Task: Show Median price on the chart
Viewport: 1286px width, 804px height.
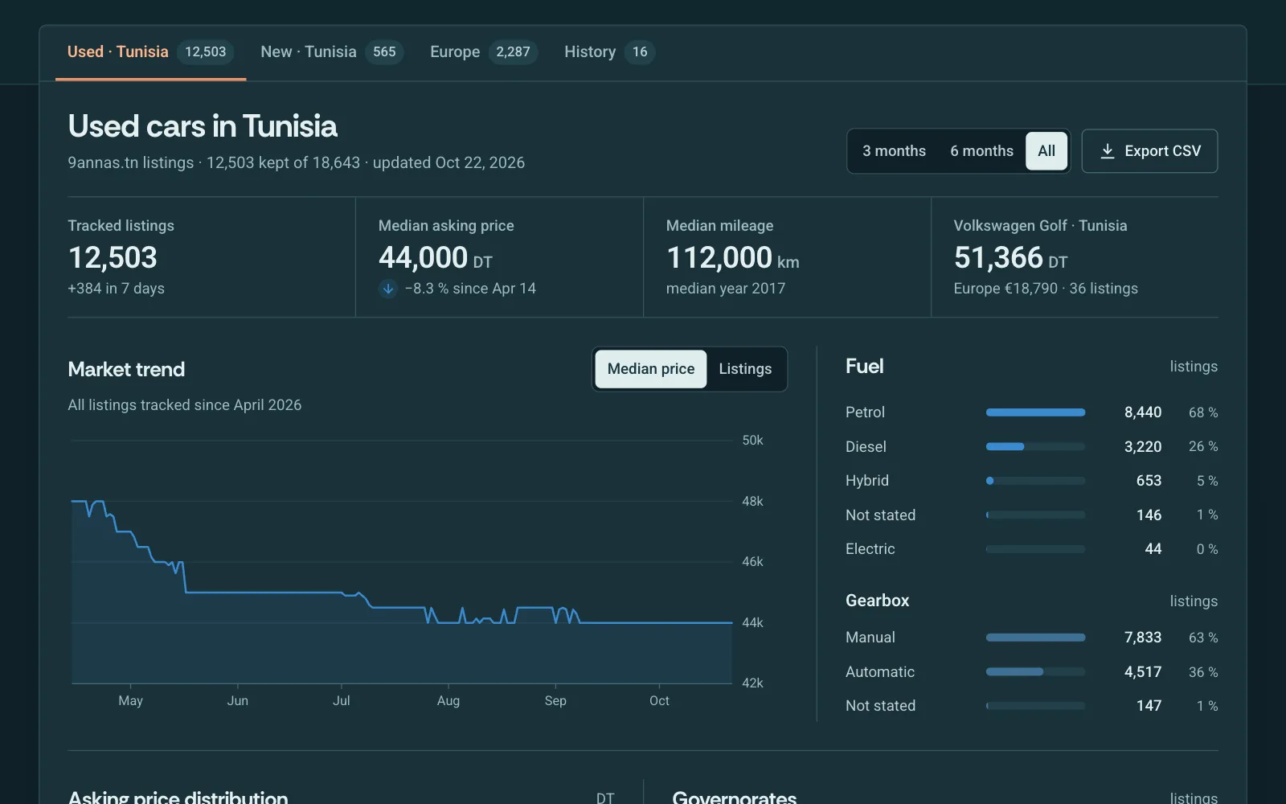Action: (651, 369)
